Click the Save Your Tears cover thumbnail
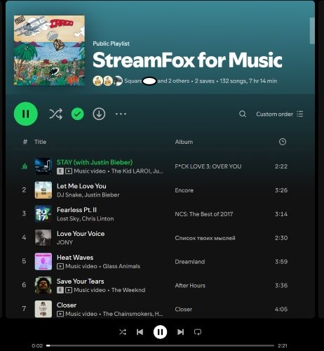Viewport: 324px width, 351px height. point(43,285)
